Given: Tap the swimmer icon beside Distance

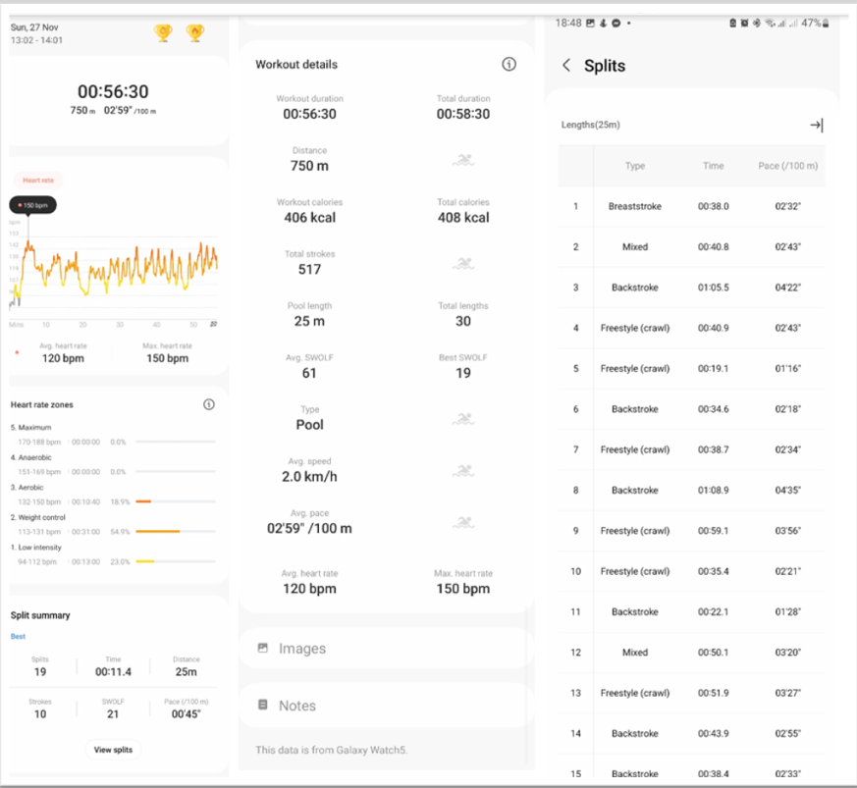Looking at the screenshot, I should click(x=462, y=159).
